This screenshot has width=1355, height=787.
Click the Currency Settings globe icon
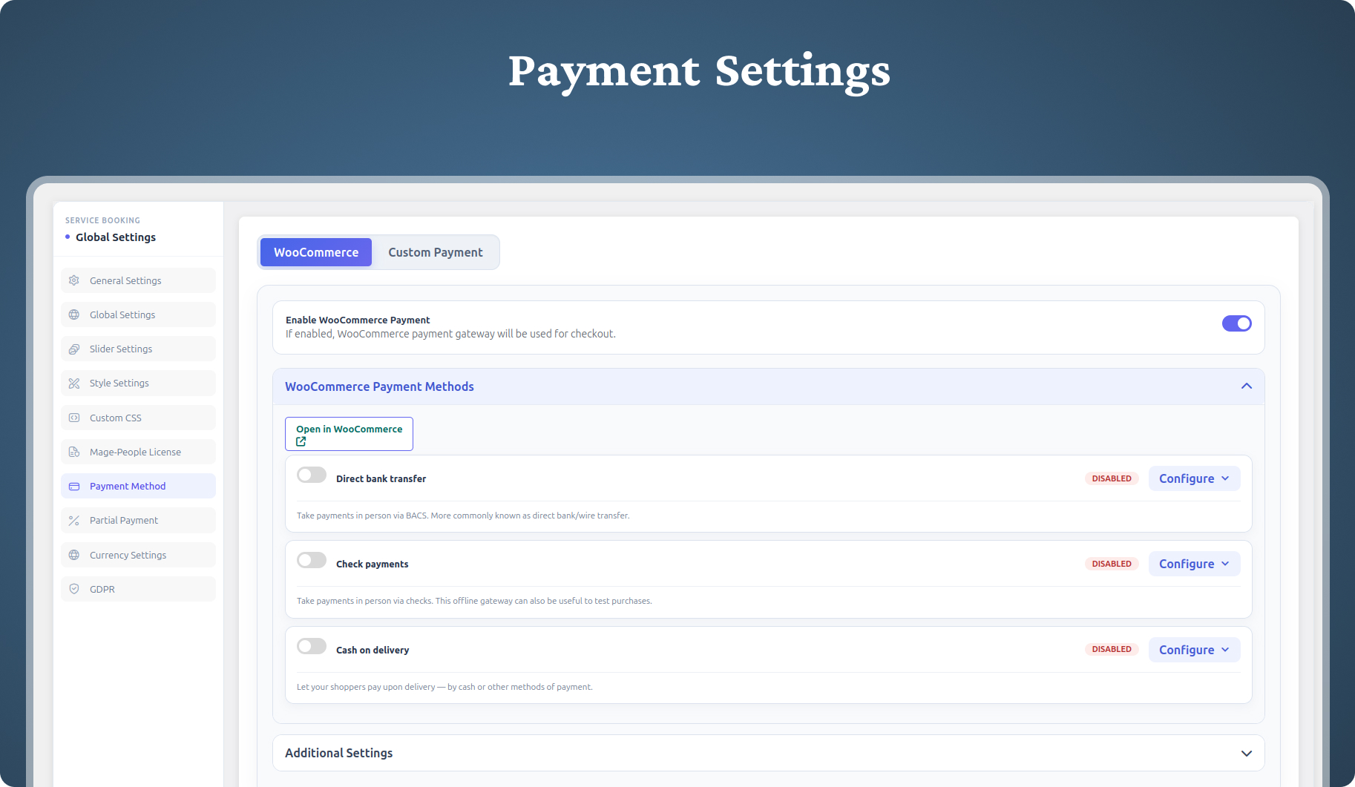(74, 555)
